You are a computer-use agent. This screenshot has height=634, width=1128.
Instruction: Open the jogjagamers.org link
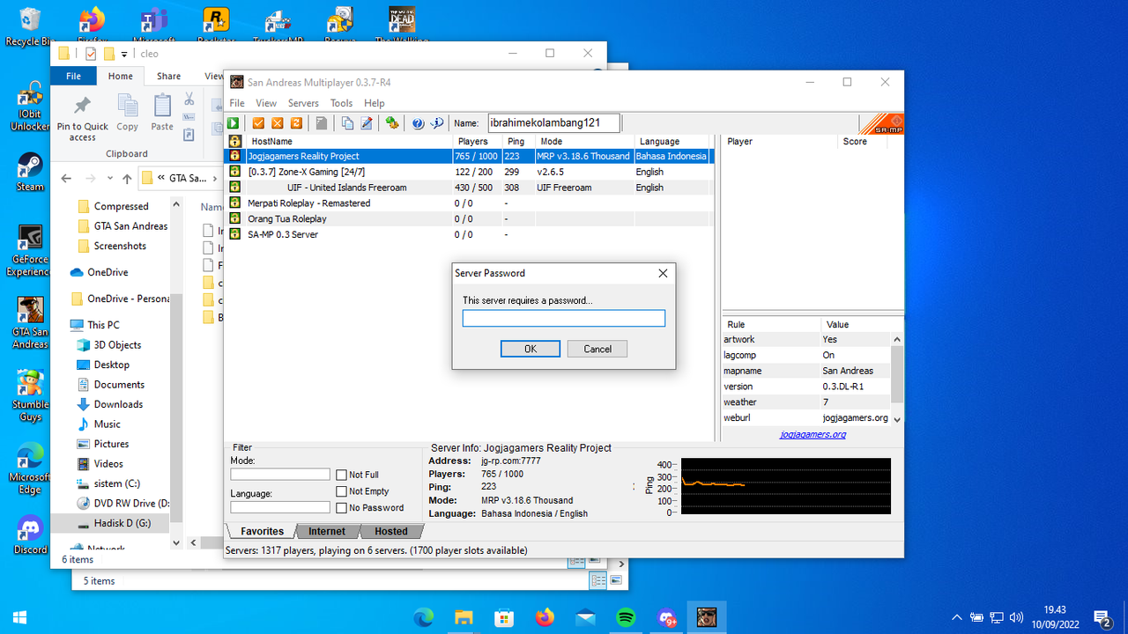[x=813, y=434]
